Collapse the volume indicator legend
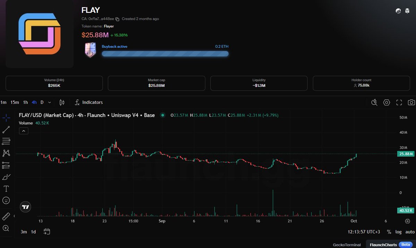 24,131
